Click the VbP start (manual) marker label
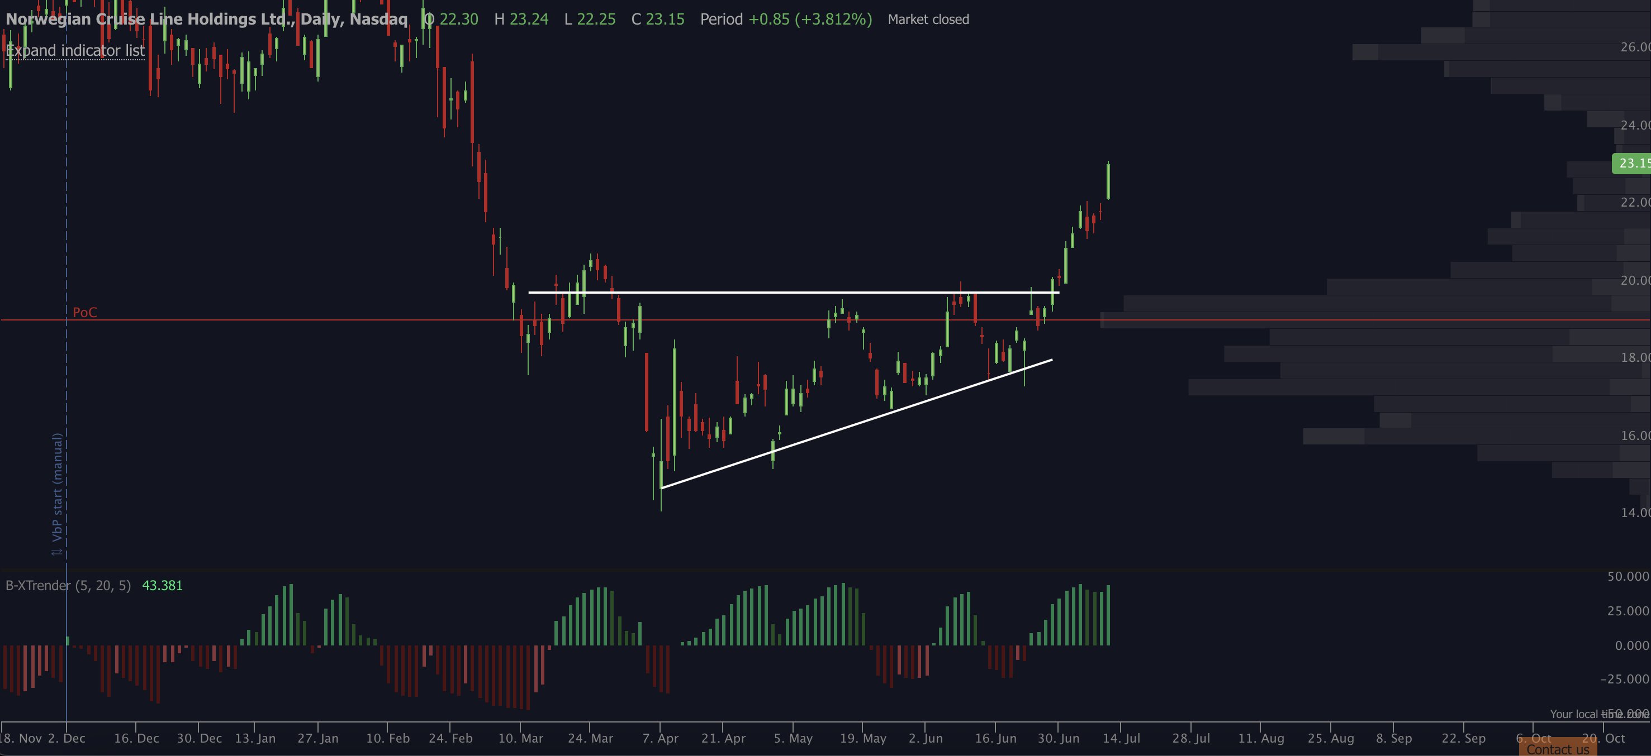The image size is (1651, 756). tap(57, 487)
